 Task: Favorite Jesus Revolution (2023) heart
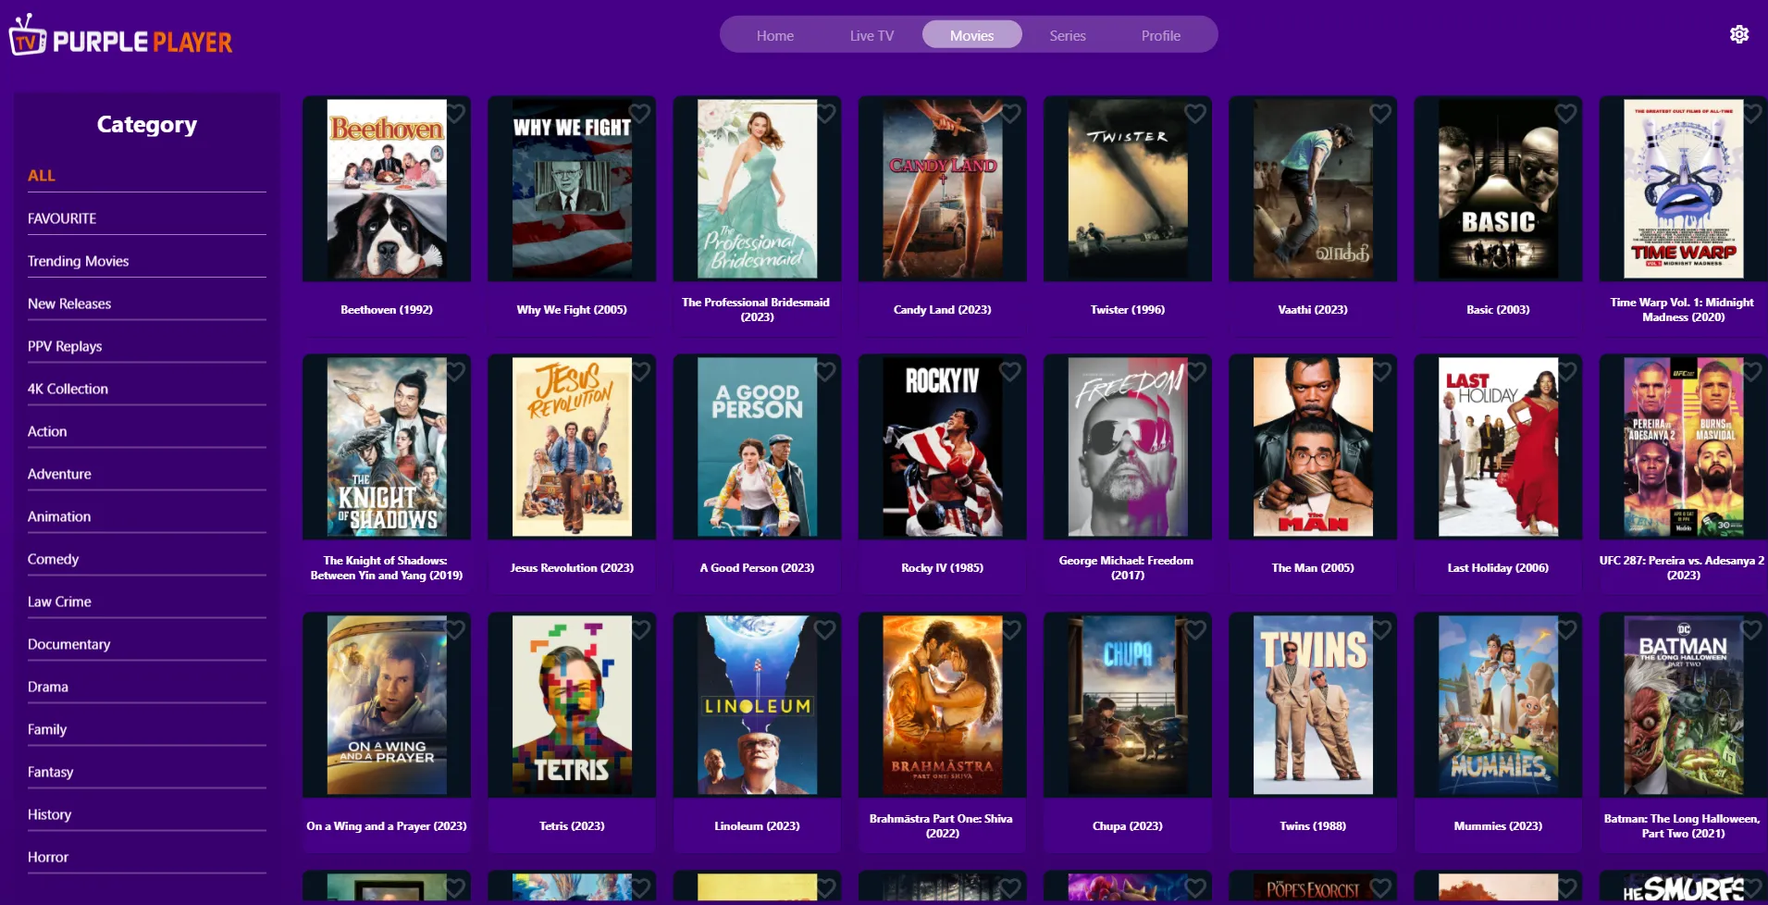coord(640,371)
